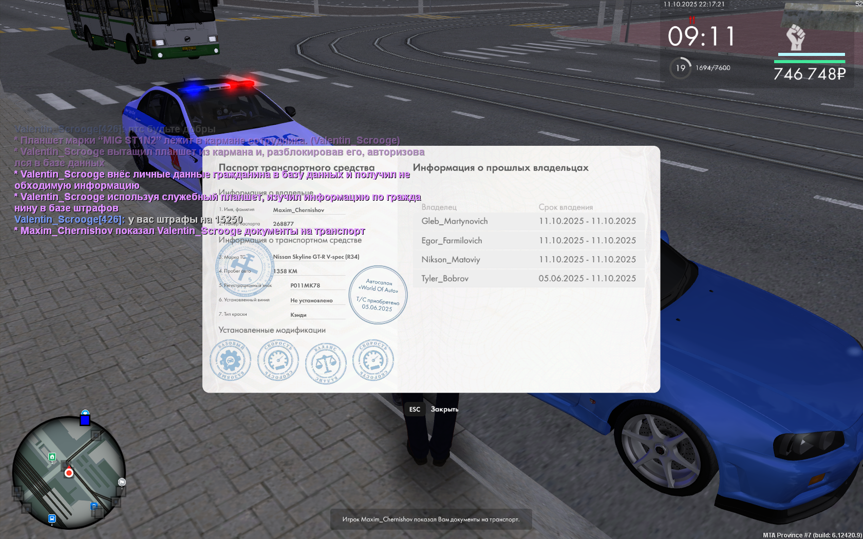Click the 746 748₽ money balance

click(x=810, y=74)
